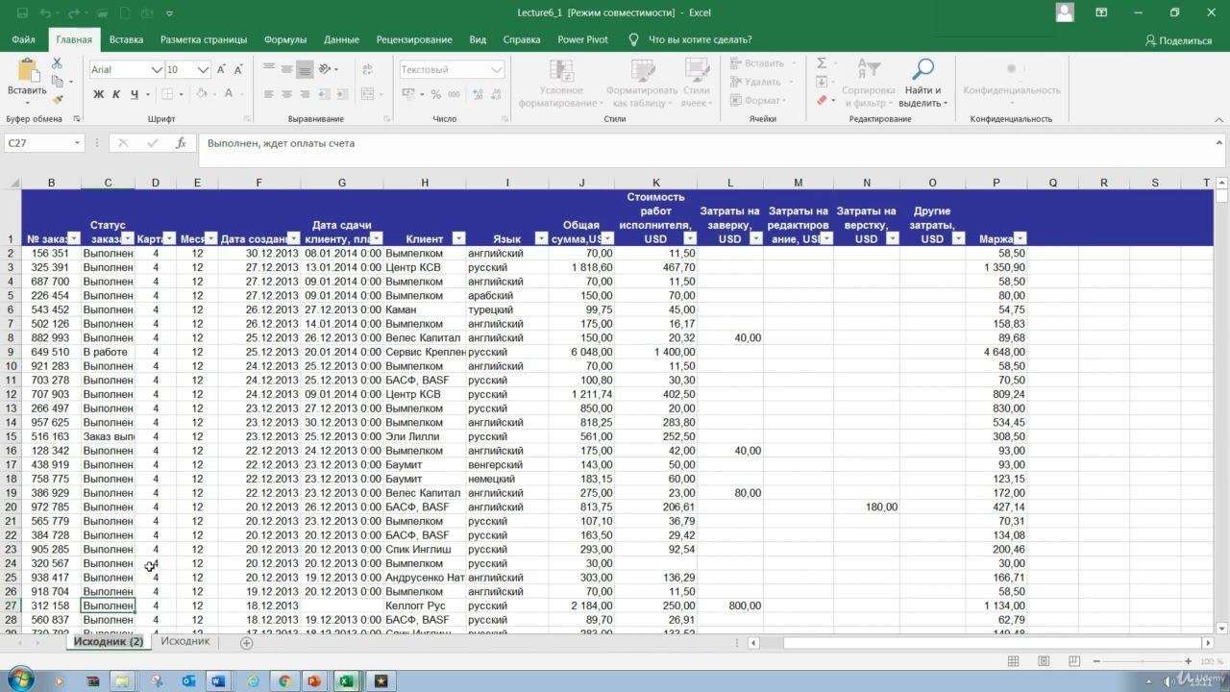
Task: Click the percent style icon
Action: pyautogui.click(x=436, y=94)
